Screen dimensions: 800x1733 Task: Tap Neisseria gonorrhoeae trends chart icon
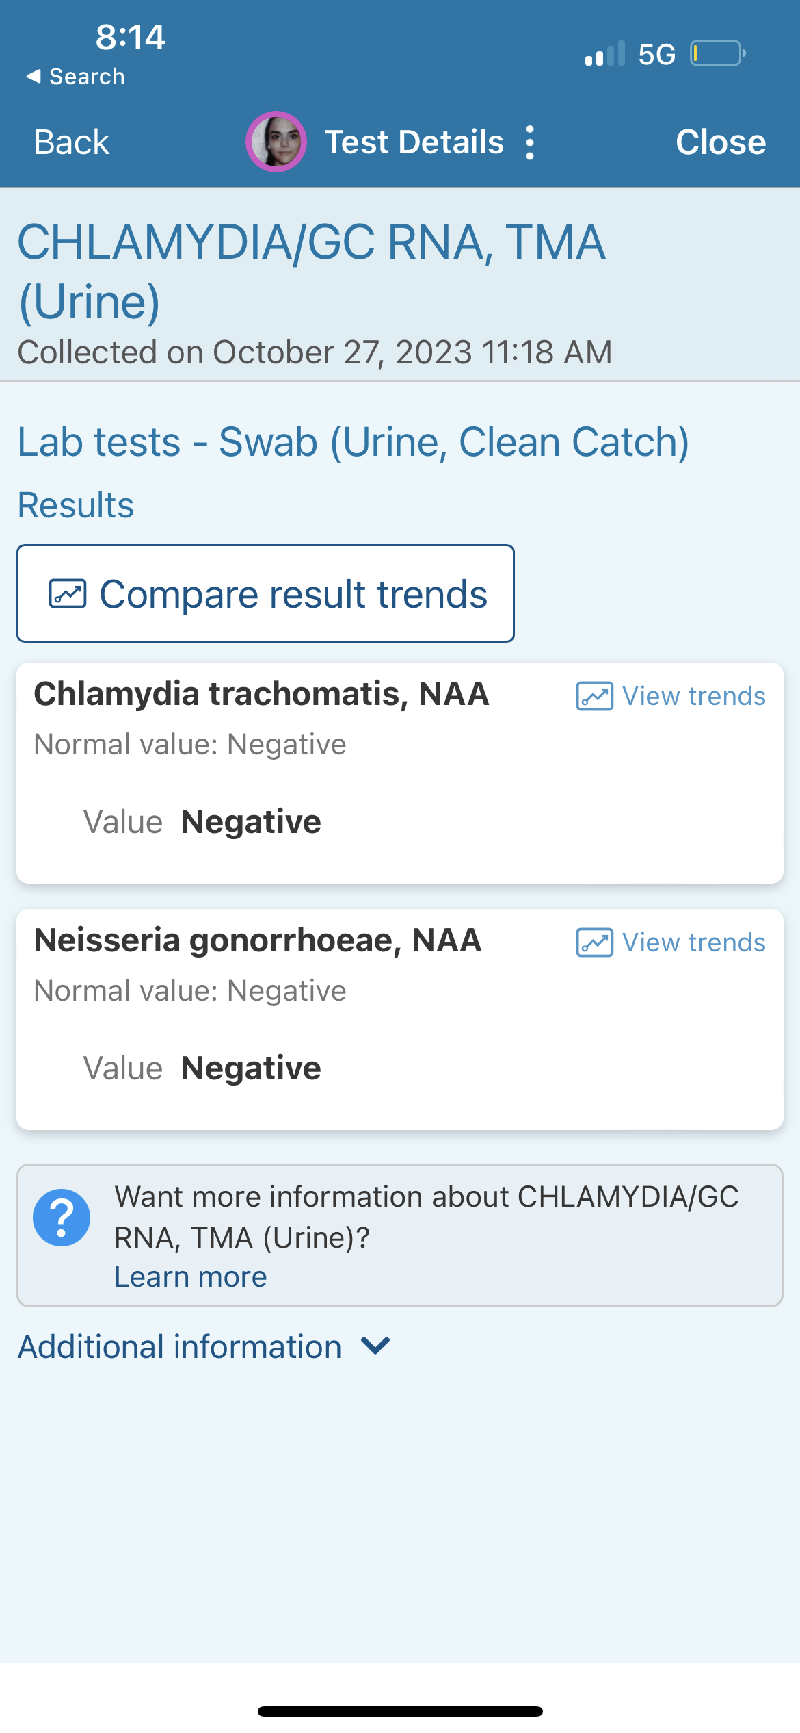(x=594, y=943)
